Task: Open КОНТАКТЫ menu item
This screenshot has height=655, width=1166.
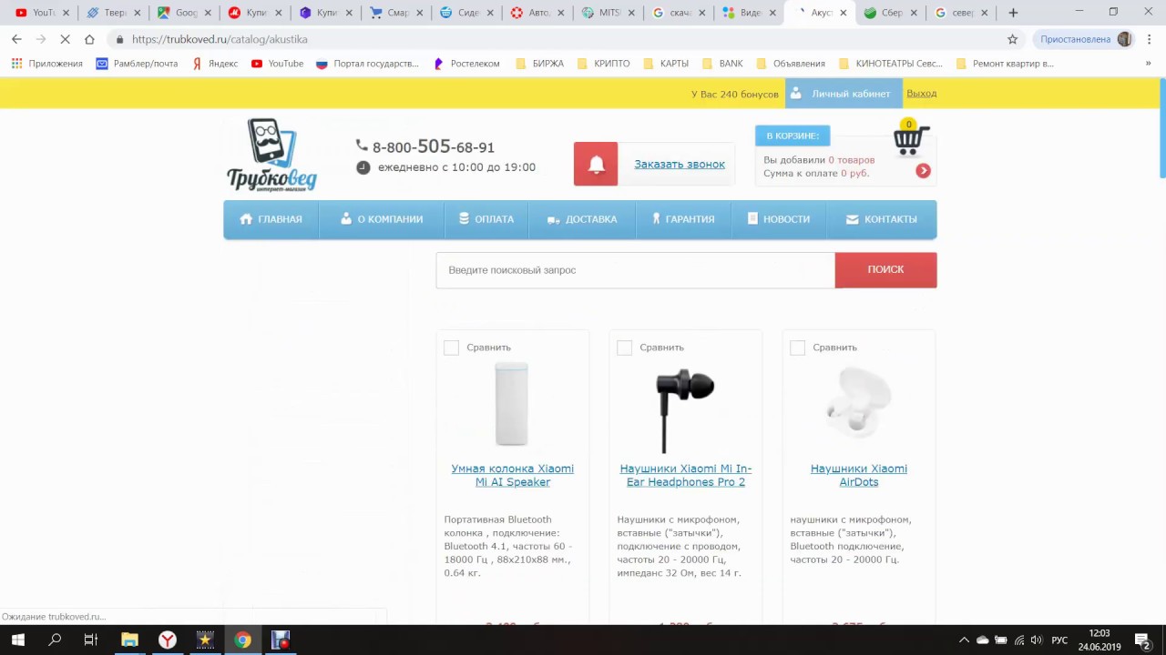Action: (881, 219)
